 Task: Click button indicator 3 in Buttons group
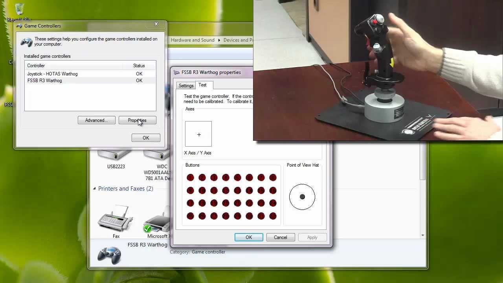(214, 178)
